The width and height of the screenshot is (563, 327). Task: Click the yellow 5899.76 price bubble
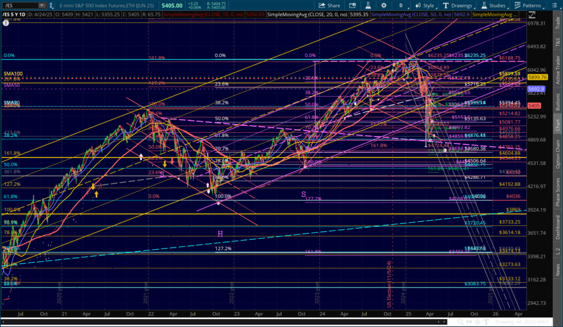coord(537,77)
